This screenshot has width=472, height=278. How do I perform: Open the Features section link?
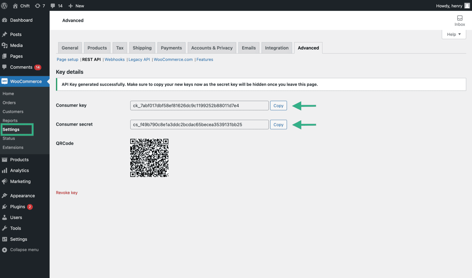205,59
